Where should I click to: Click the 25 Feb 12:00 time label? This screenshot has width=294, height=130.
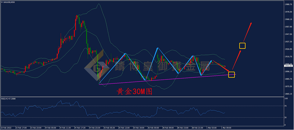tap(124, 128)
